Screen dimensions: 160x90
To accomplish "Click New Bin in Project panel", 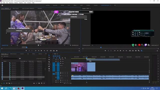I will tap(39, 83).
